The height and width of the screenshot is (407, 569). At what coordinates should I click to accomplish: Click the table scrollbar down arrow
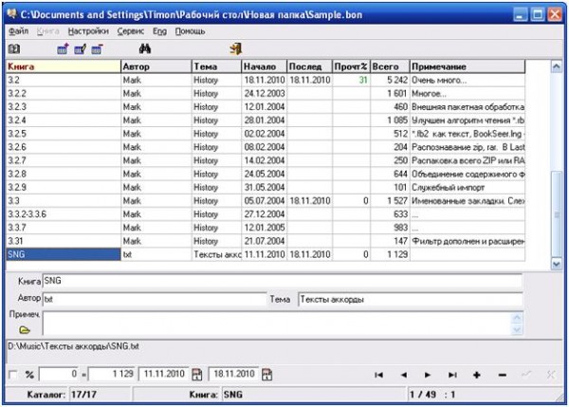click(557, 264)
